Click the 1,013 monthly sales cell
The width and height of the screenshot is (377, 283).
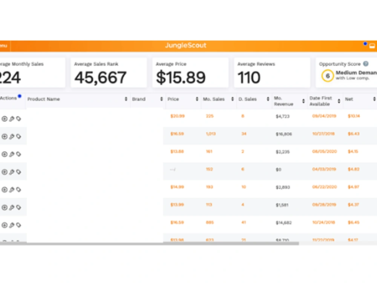click(x=211, y=134)
